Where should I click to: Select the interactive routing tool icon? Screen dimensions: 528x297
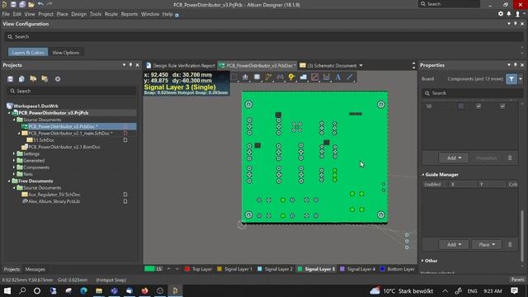[268, 77]
